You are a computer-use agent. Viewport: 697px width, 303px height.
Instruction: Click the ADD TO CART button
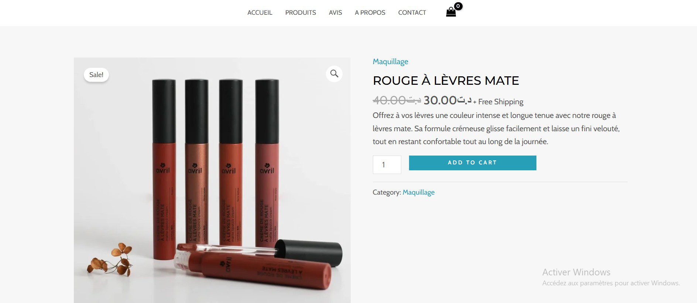coord(473,163)
